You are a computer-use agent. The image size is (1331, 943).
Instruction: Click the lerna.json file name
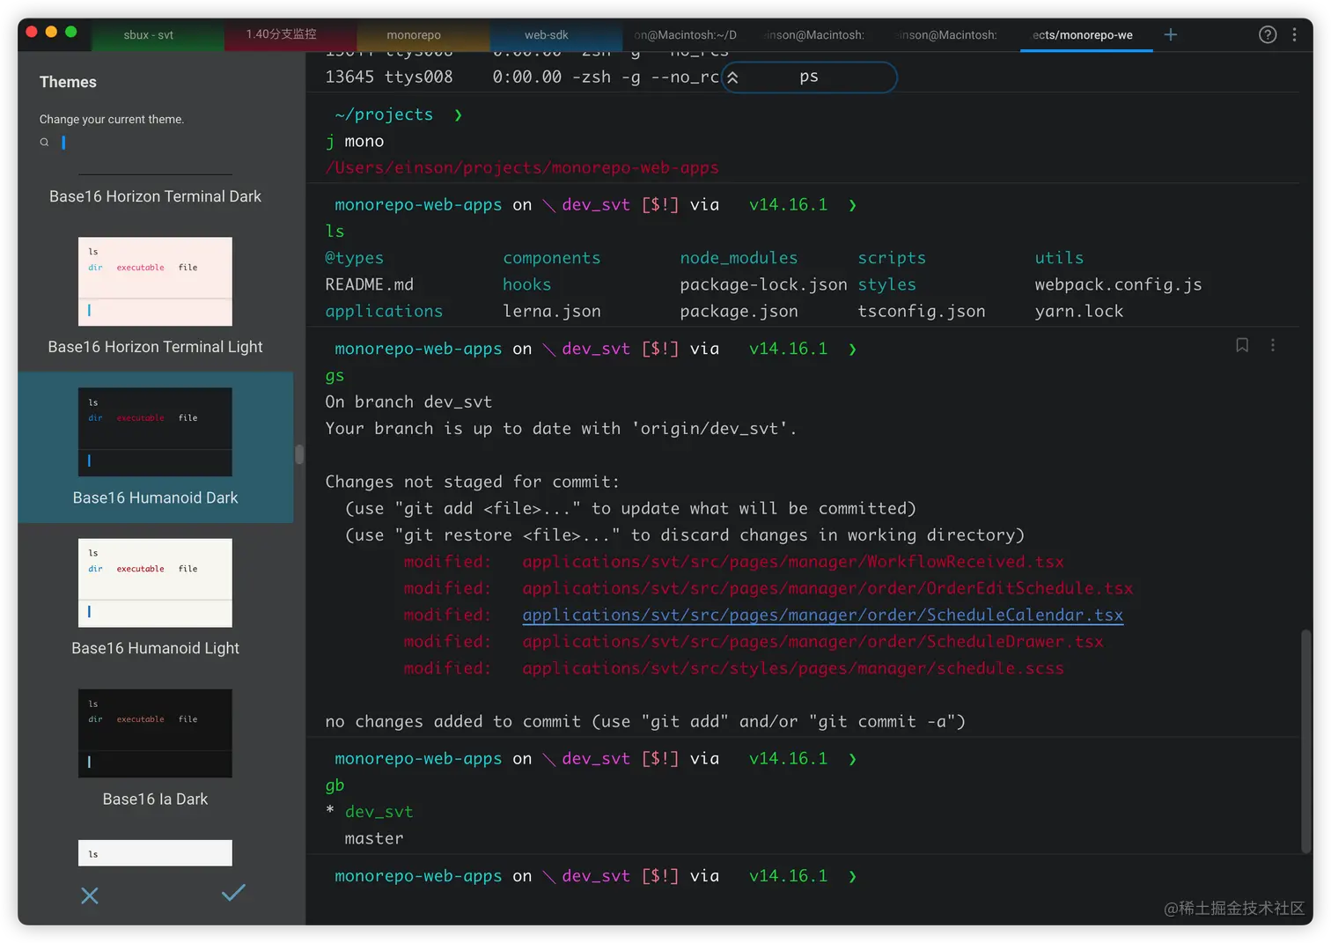tap(552, 311)
